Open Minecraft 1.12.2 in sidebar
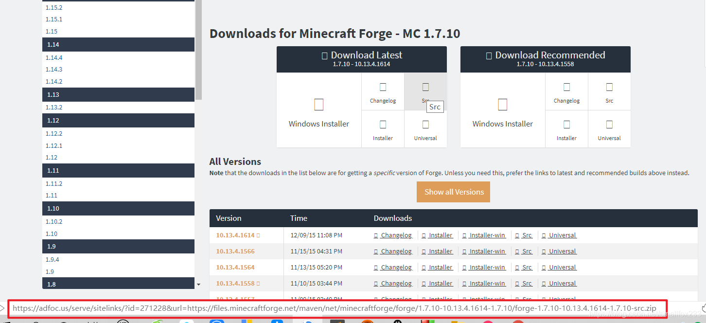This screenshot has height=323, width=706. (x=54, y=134)
